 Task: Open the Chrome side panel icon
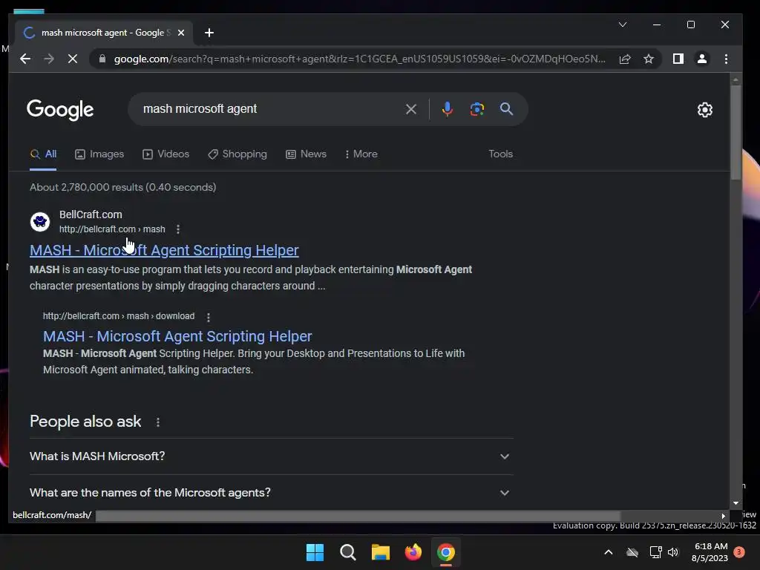coord(678,59)
